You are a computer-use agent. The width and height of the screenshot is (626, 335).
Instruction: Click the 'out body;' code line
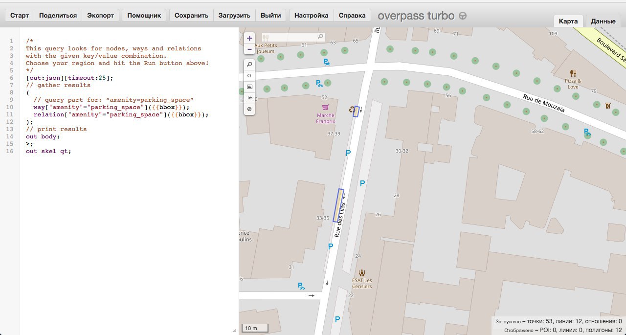pos(43,136)
